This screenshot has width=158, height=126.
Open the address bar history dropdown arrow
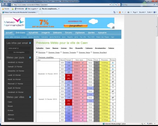(x=110, y=5)
